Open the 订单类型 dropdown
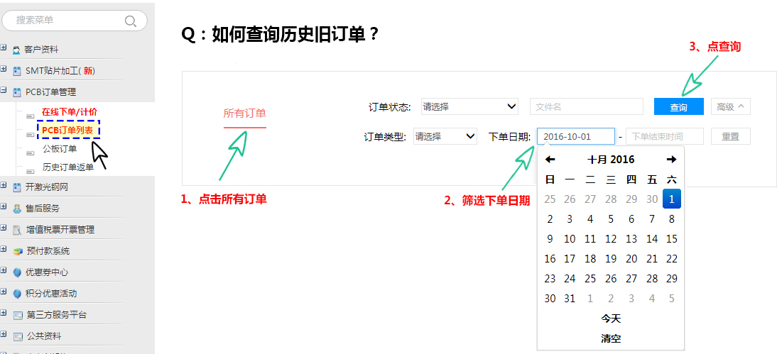This screenshot has width=777, height=354. 445,137
